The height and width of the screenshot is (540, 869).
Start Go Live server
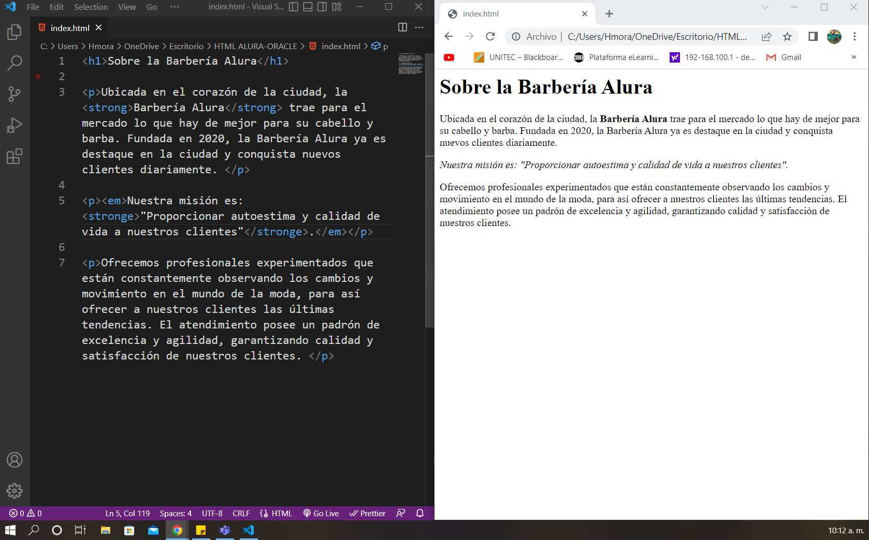(321, 513)
